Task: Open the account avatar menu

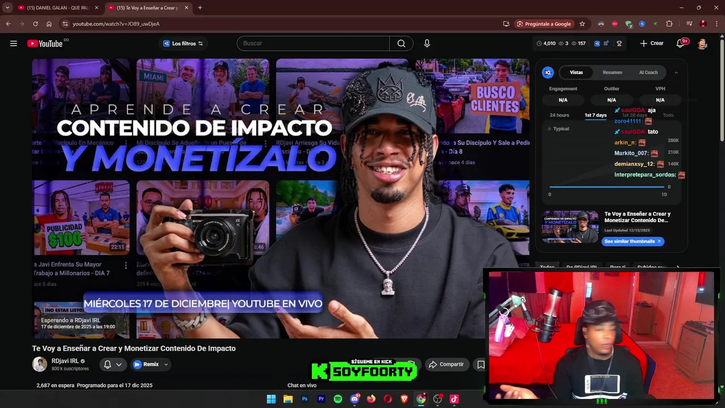Action: click(702, 44)
